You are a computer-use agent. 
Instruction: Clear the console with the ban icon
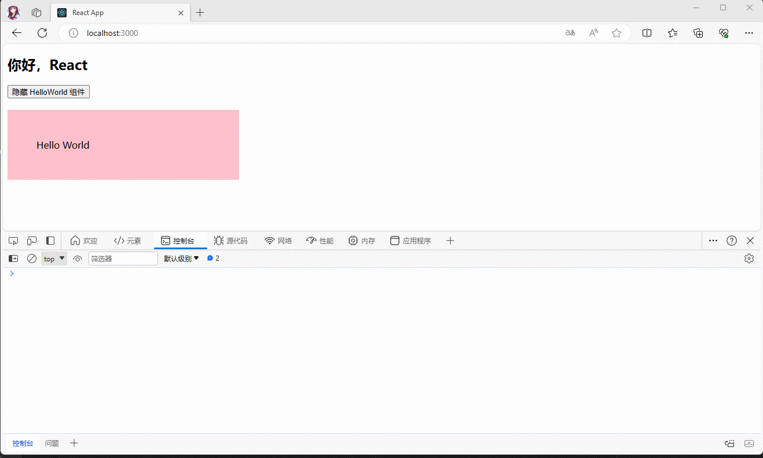click(32, 258)
